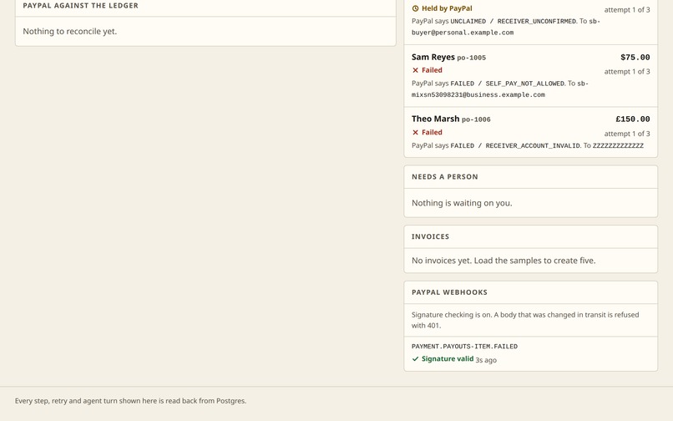The width and height of the screenshot is (673, 421).
Task: Click the clock icon beside Held by PayPal
Action: 415,8
